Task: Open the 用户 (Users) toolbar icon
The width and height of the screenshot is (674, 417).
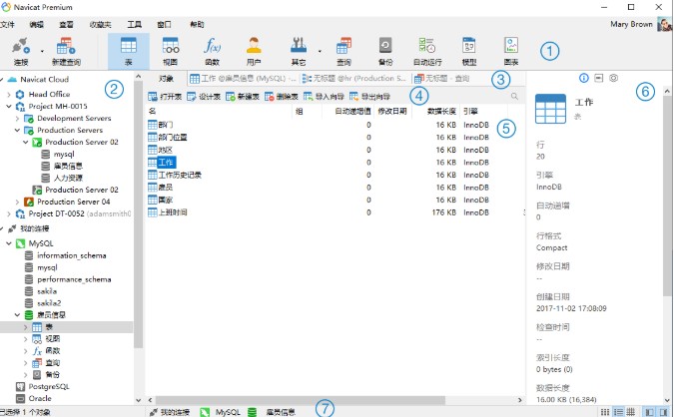Action: click(254, 50)
